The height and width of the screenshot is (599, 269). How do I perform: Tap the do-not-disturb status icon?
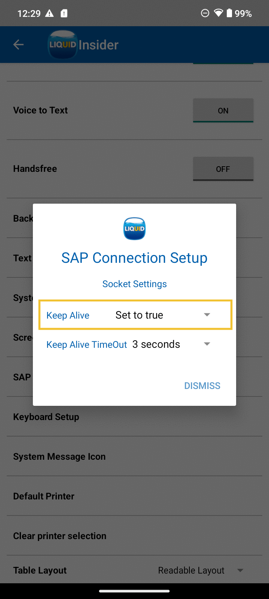tap(205, 13)
